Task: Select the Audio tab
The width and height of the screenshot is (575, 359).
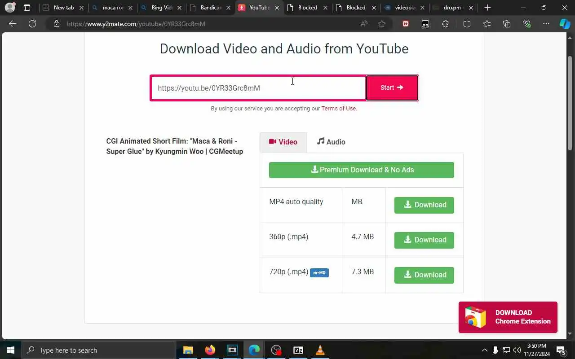Action: 331,142
